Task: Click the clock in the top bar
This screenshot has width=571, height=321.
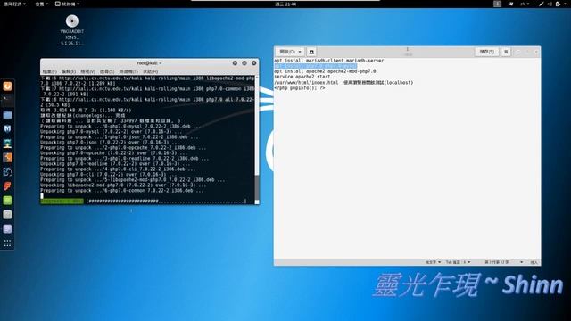Action: (x=285, y=4)
